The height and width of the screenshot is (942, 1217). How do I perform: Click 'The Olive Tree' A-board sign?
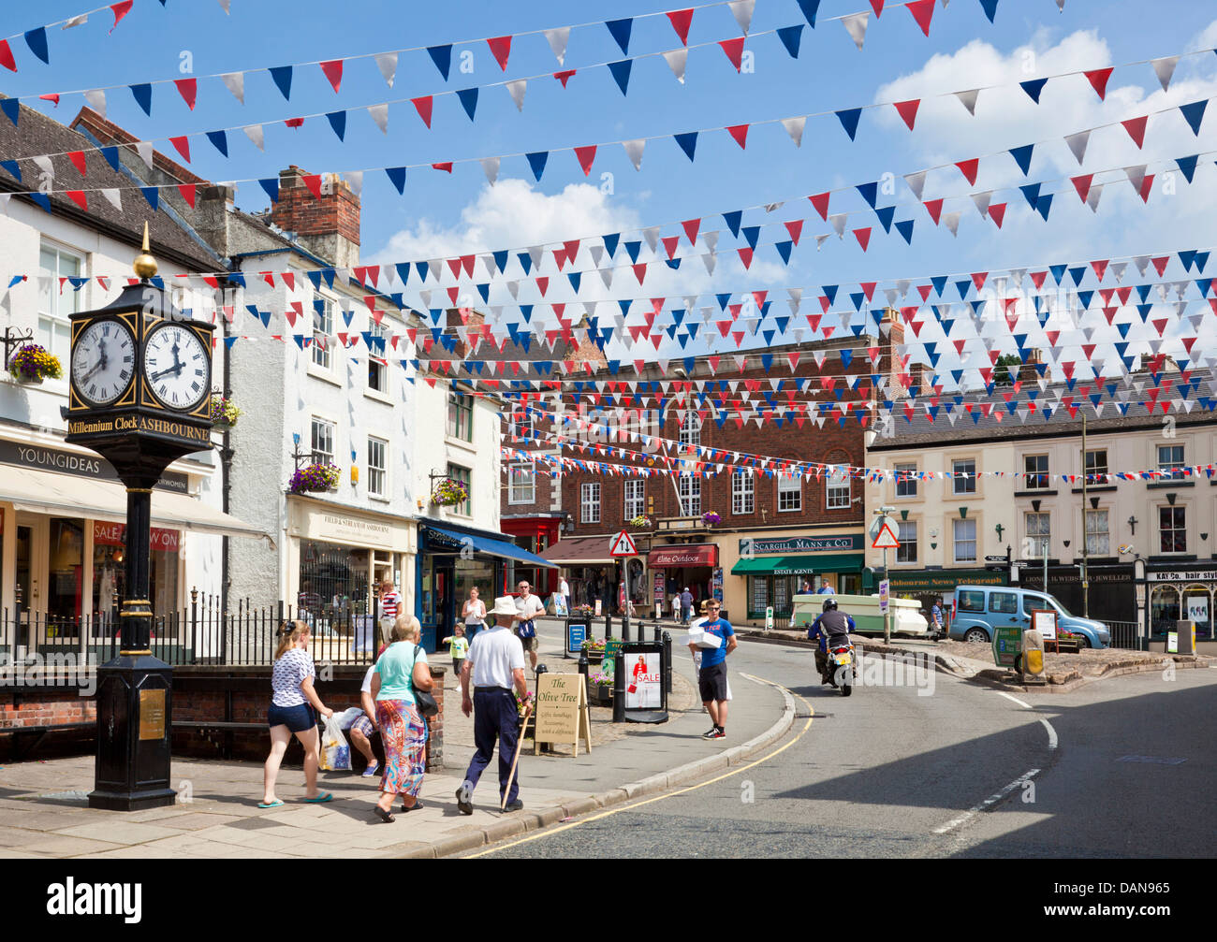click(560, 714)
